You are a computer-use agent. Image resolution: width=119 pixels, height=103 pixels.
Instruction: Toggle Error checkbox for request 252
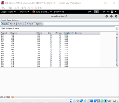pos(51,52)
